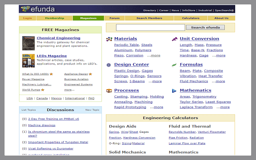Image resolution: width=256 pixels, height=160 pixels.
Task: Click the search text input field
Action: tap(150, 28)
